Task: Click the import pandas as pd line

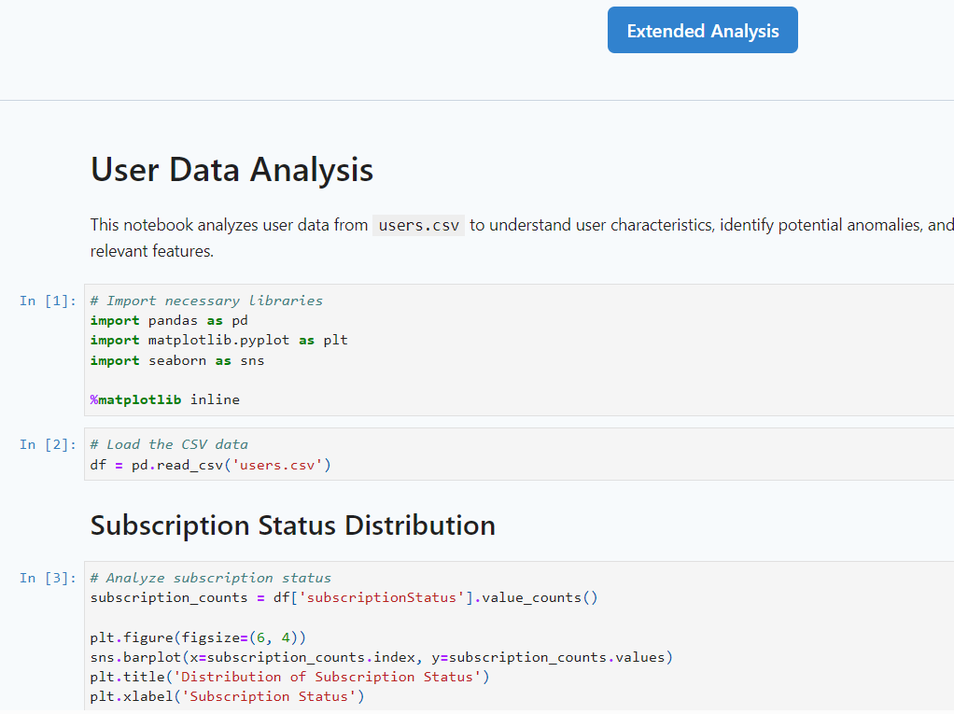Action: click(169, 320)
